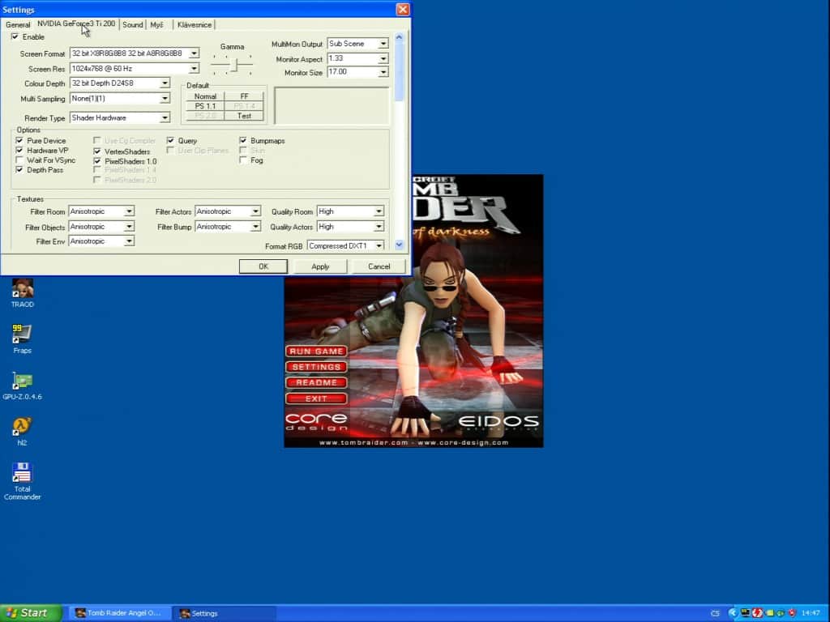Click RUN GAME in the launcher
Screen dimensions: 830x622
[317, 351]
